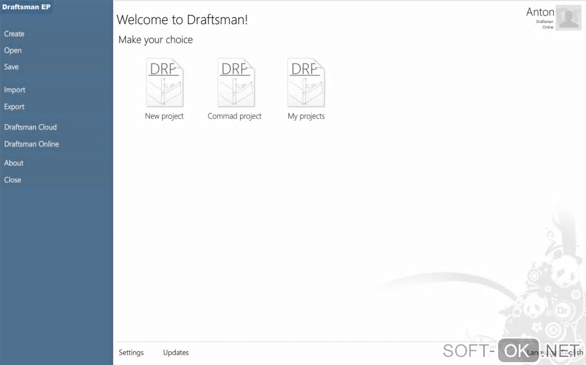
Task: Open Draftsman Online in the sidebar
Action: (32, 144)
